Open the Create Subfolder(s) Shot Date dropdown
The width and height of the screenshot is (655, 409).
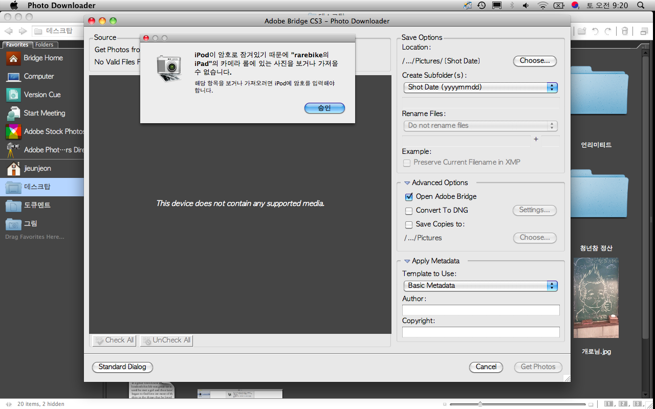tap(480, 87)
